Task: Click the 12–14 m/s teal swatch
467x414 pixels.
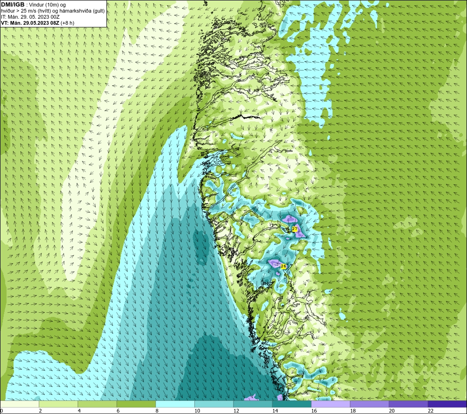Action: (253, 404)
